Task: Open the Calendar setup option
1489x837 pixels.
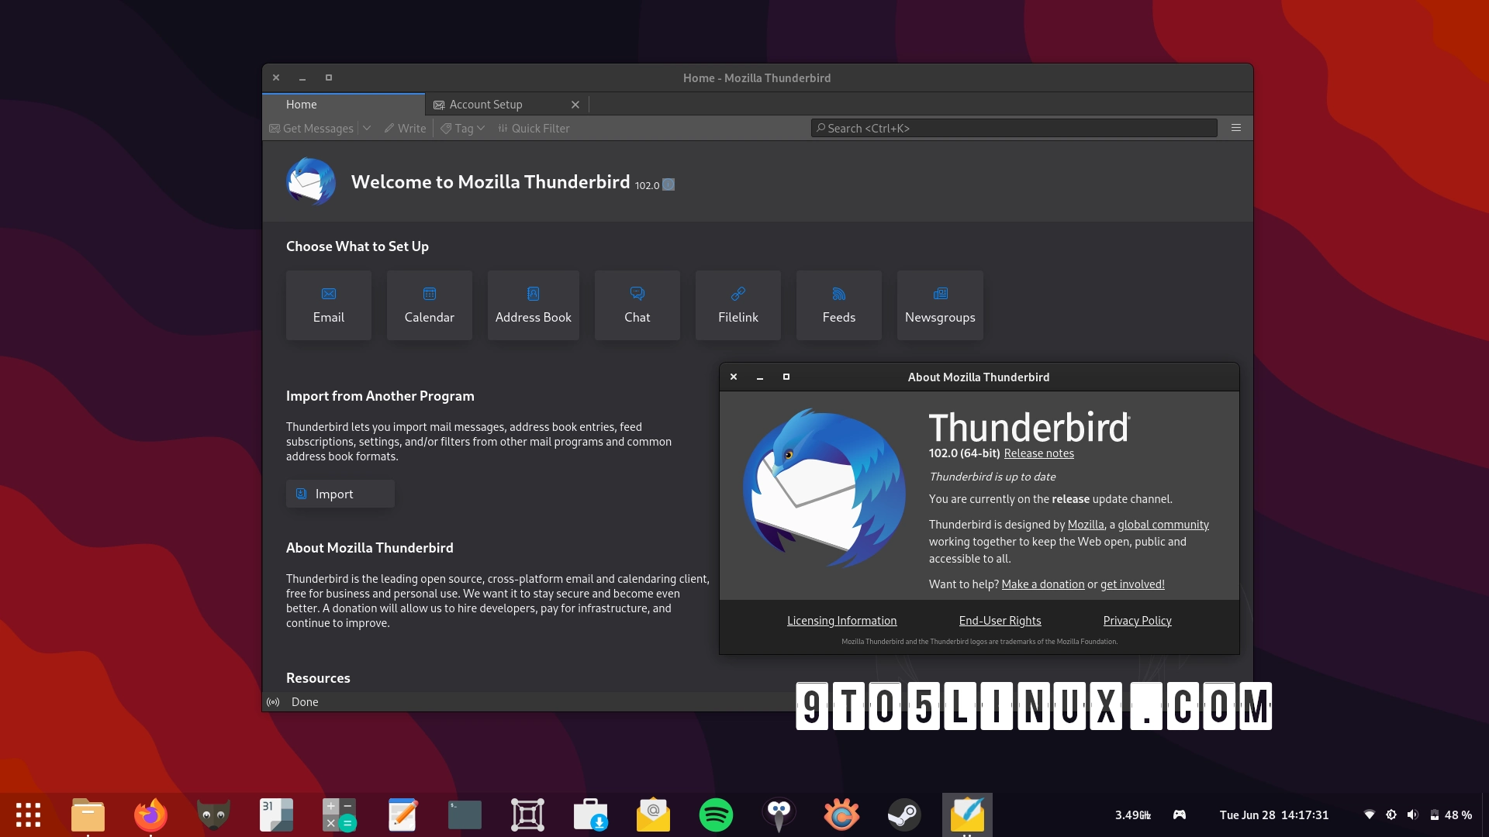Action: pos(429,305)
